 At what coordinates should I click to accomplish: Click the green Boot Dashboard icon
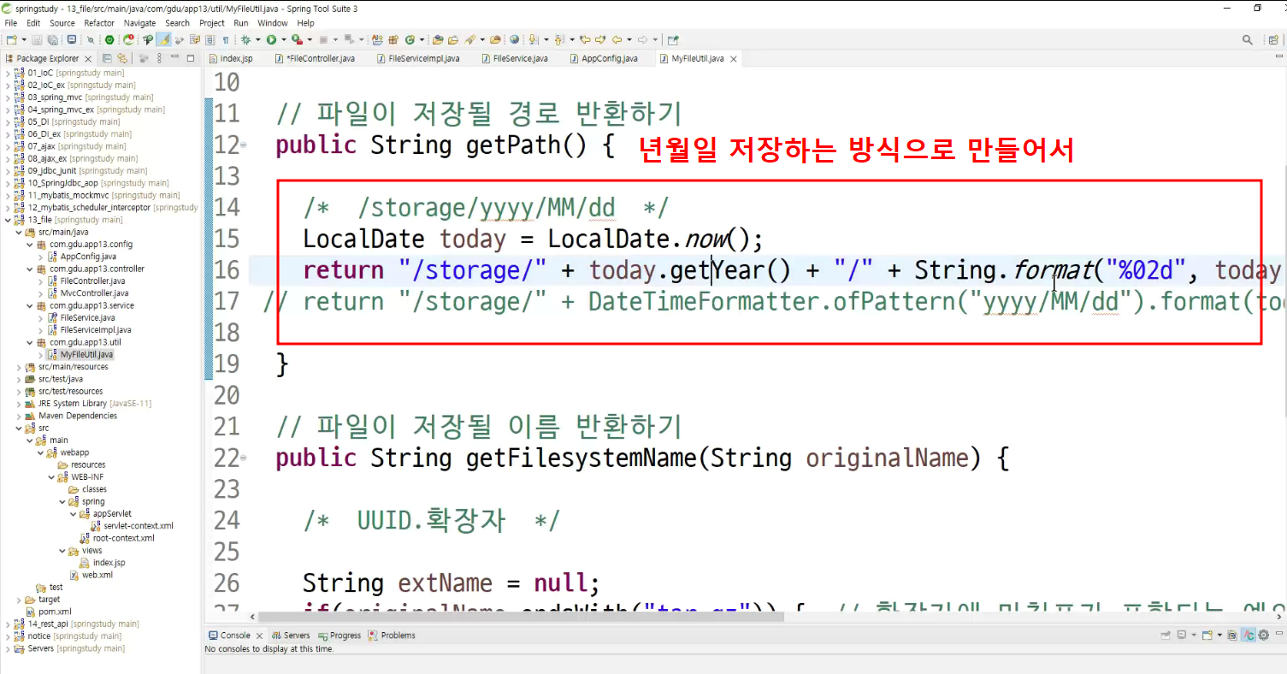[109, 39]
